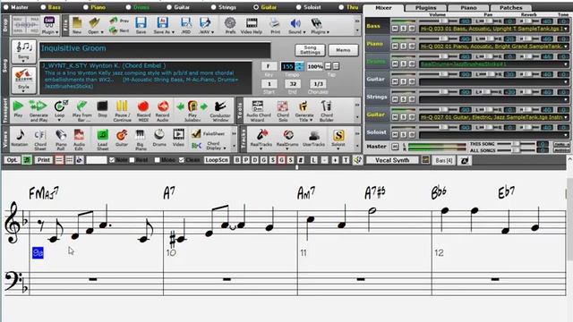This screenshot has width=573, height=322.
Task: Select the Bass track radio button
Action: point(43,7)
